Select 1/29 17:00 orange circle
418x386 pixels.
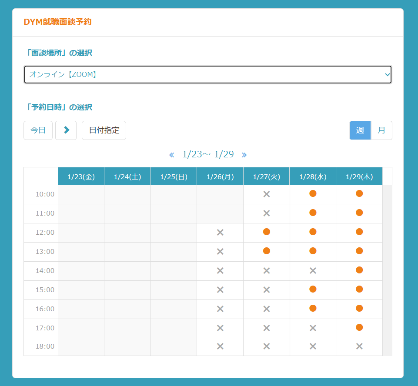pyautogui.click(x=359, y=328)
